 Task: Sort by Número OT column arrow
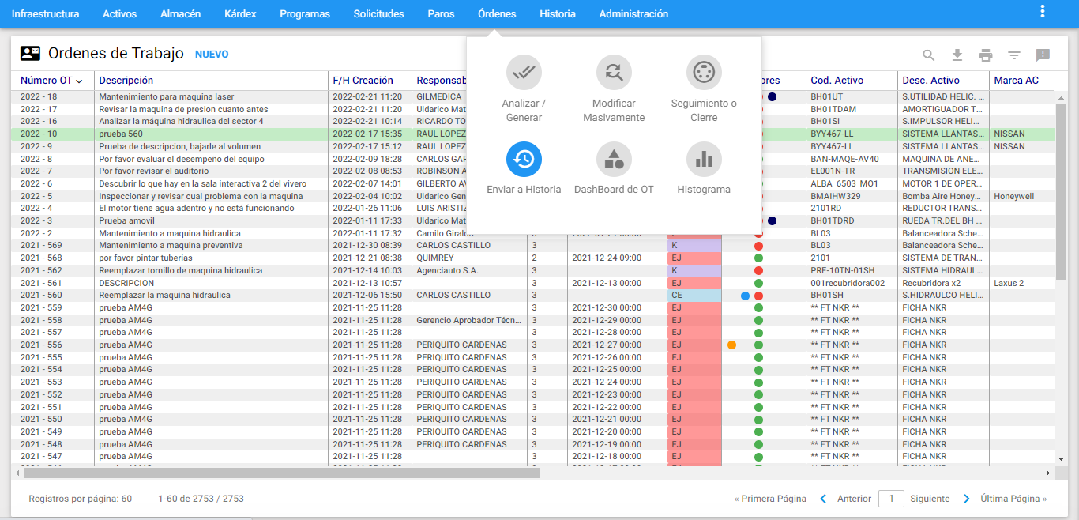coord(79,81)
